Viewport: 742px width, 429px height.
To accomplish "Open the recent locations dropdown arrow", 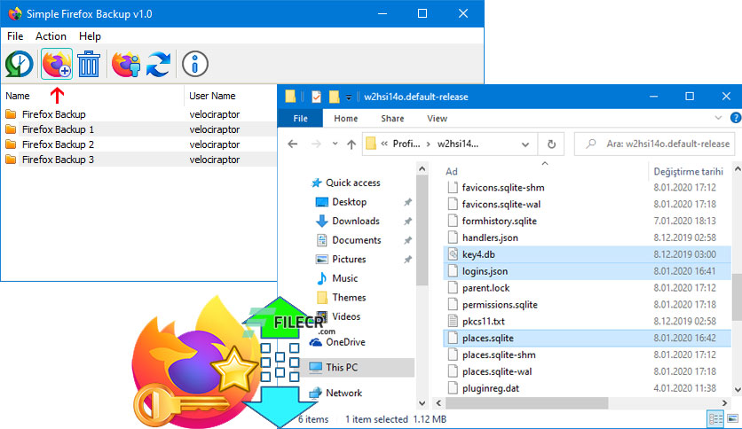I will point(335,144).
